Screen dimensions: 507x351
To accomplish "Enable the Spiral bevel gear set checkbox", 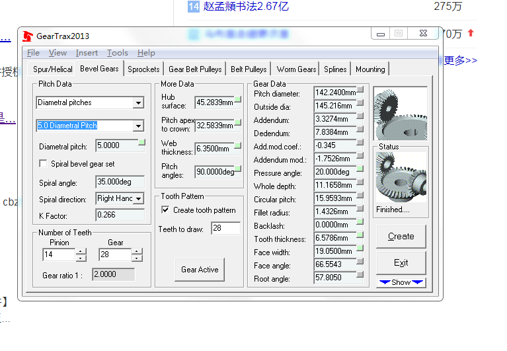I will (x=44, y=163).
